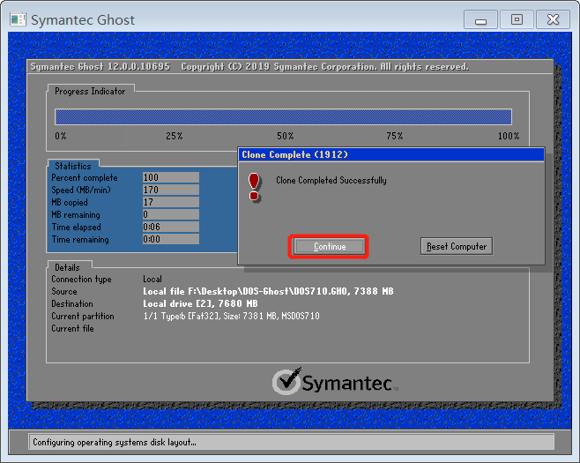Click the MB remaining label
The height and width of the screenshot is (463, 580).
point(76,215)
